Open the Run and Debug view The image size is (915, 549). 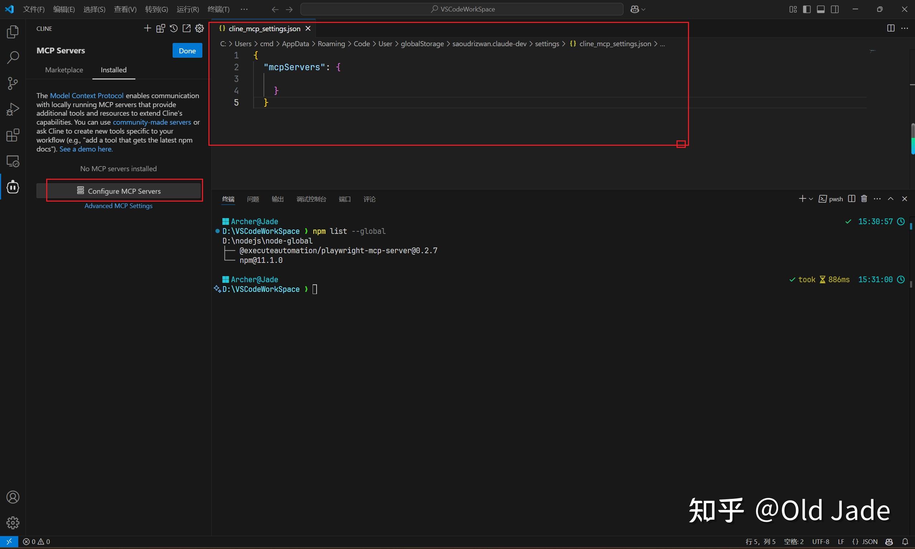coord(13,109)
